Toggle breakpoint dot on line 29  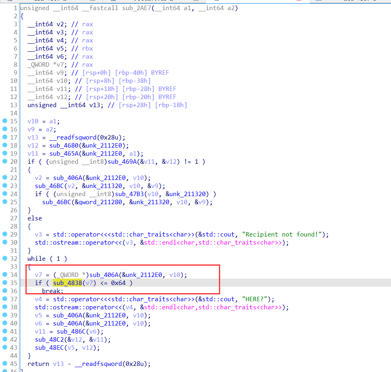(x=5, y=234)
